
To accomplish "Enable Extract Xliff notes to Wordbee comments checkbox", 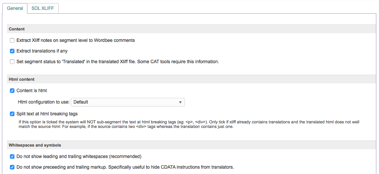I will click(x=12, y=40).
